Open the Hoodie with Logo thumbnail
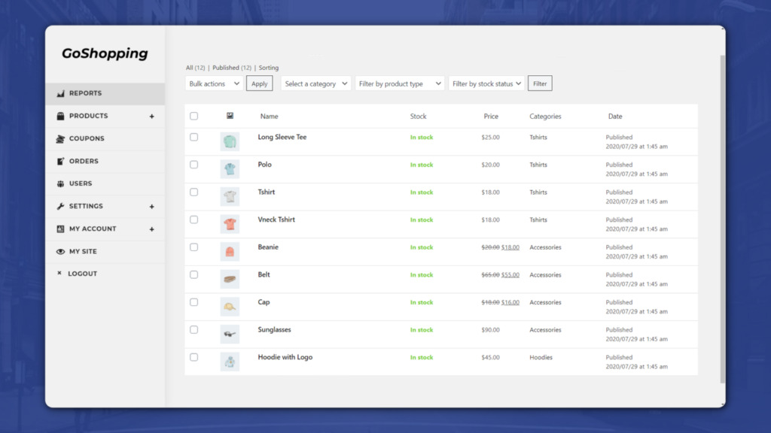Image resolution: width=771 pixels, height=433 pixels. coord(230,362)
